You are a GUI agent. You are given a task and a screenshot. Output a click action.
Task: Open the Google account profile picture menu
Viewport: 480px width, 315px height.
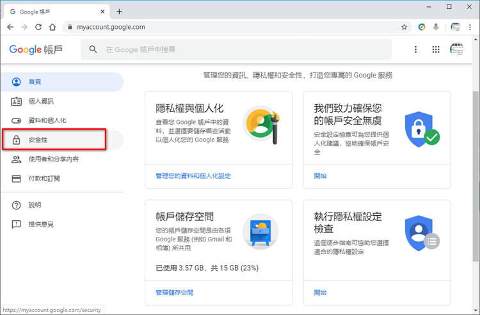tap(456, 49)
